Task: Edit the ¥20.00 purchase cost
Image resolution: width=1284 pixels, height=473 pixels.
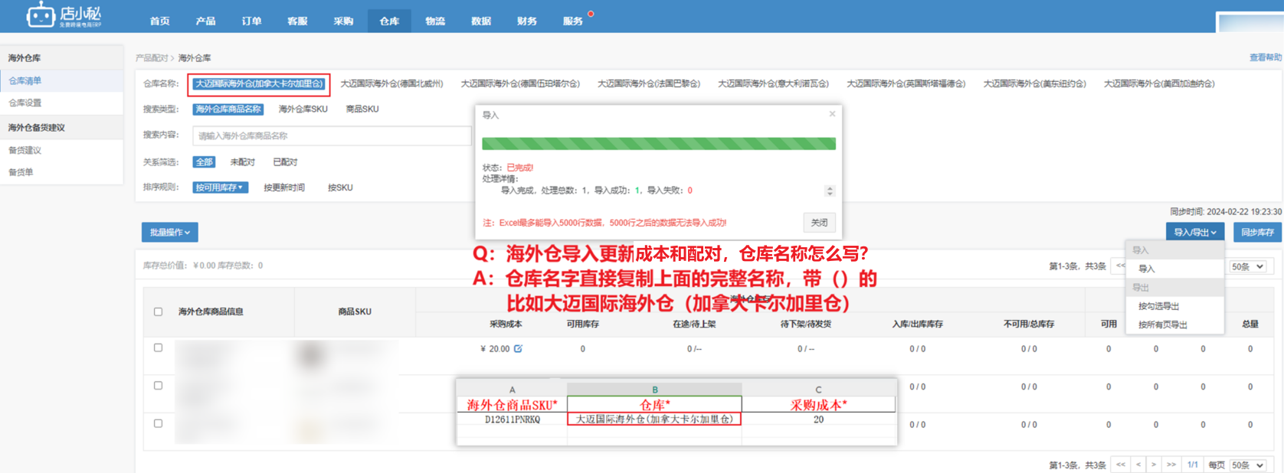Action: [518, 349]
